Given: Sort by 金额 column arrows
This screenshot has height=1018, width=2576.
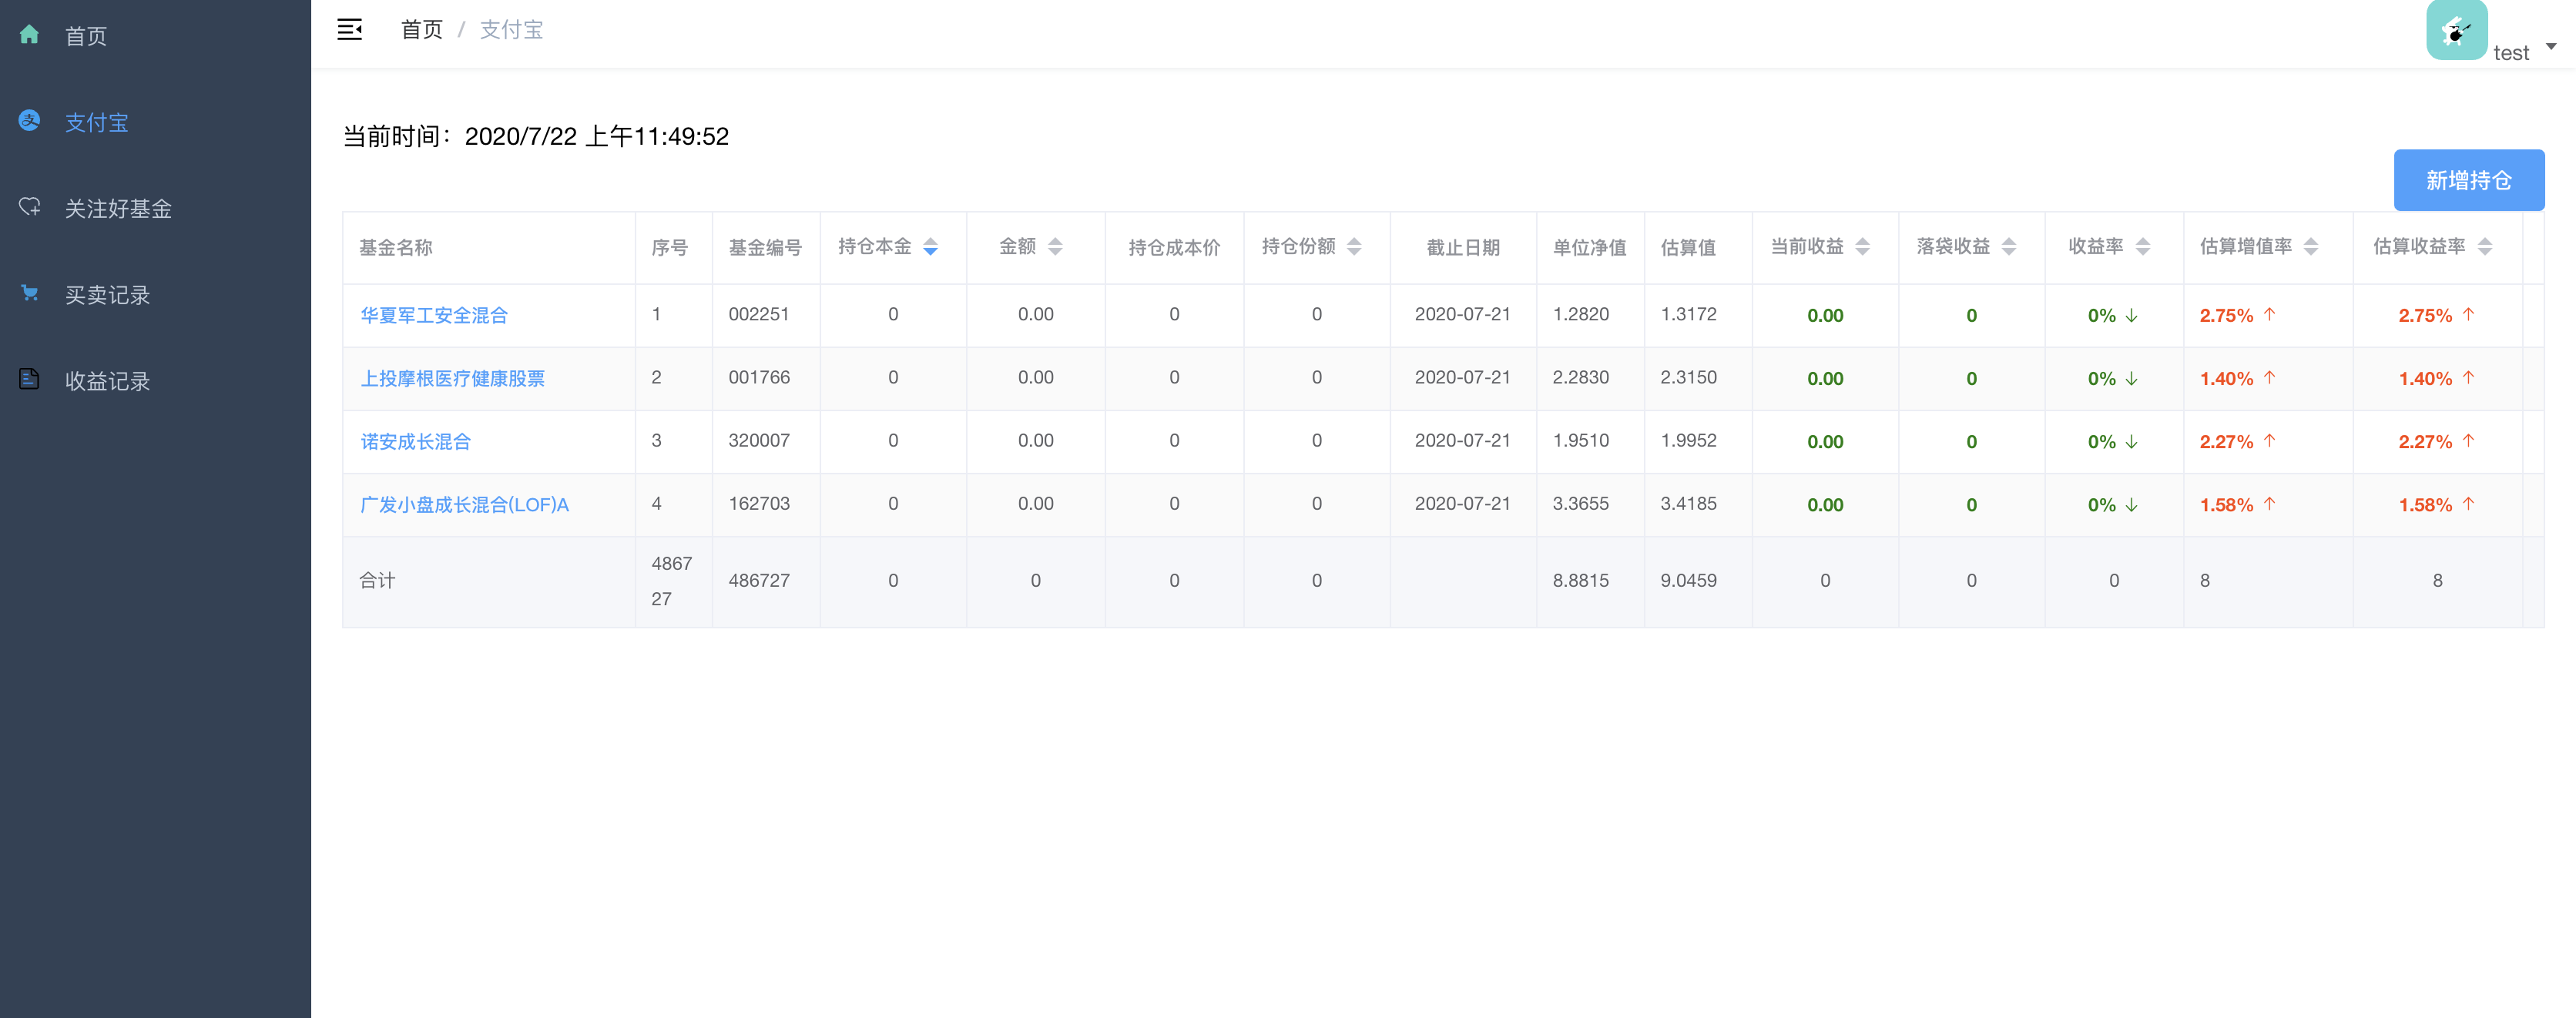Looking at the screenshot, I should pyautogui.click(x=1055, y=247).
